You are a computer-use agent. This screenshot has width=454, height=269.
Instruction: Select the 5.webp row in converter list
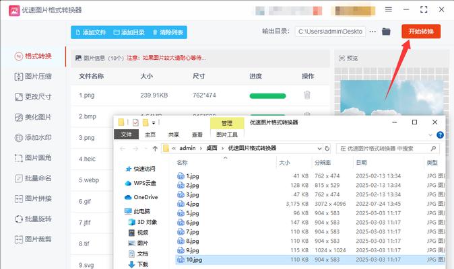tap(92, 180)
